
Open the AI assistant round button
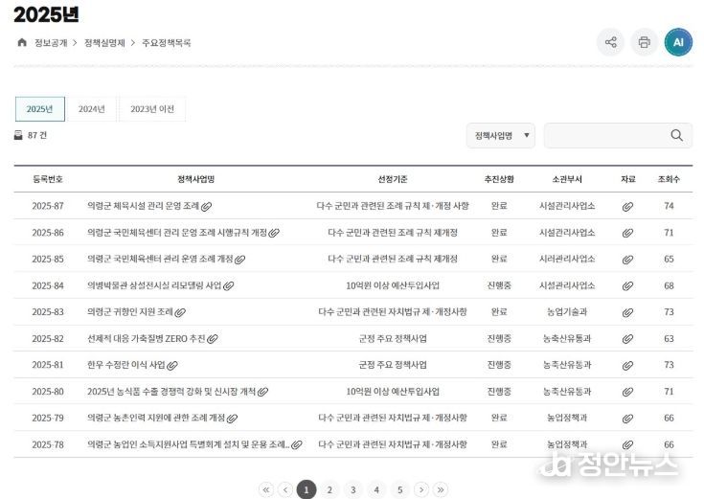coord(678,42)
